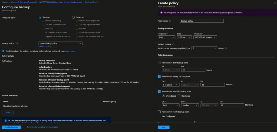Click Add under Virtual machines
Screen dimensions: 277x132
click(8, 112)
